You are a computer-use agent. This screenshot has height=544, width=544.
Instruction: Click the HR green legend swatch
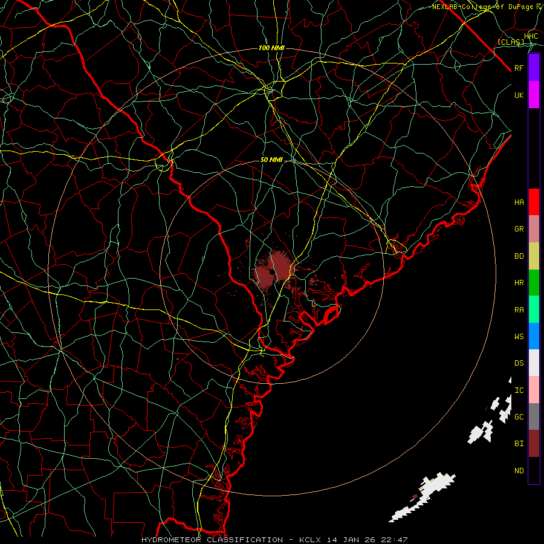pyautogui.click(x=534, y=283)
